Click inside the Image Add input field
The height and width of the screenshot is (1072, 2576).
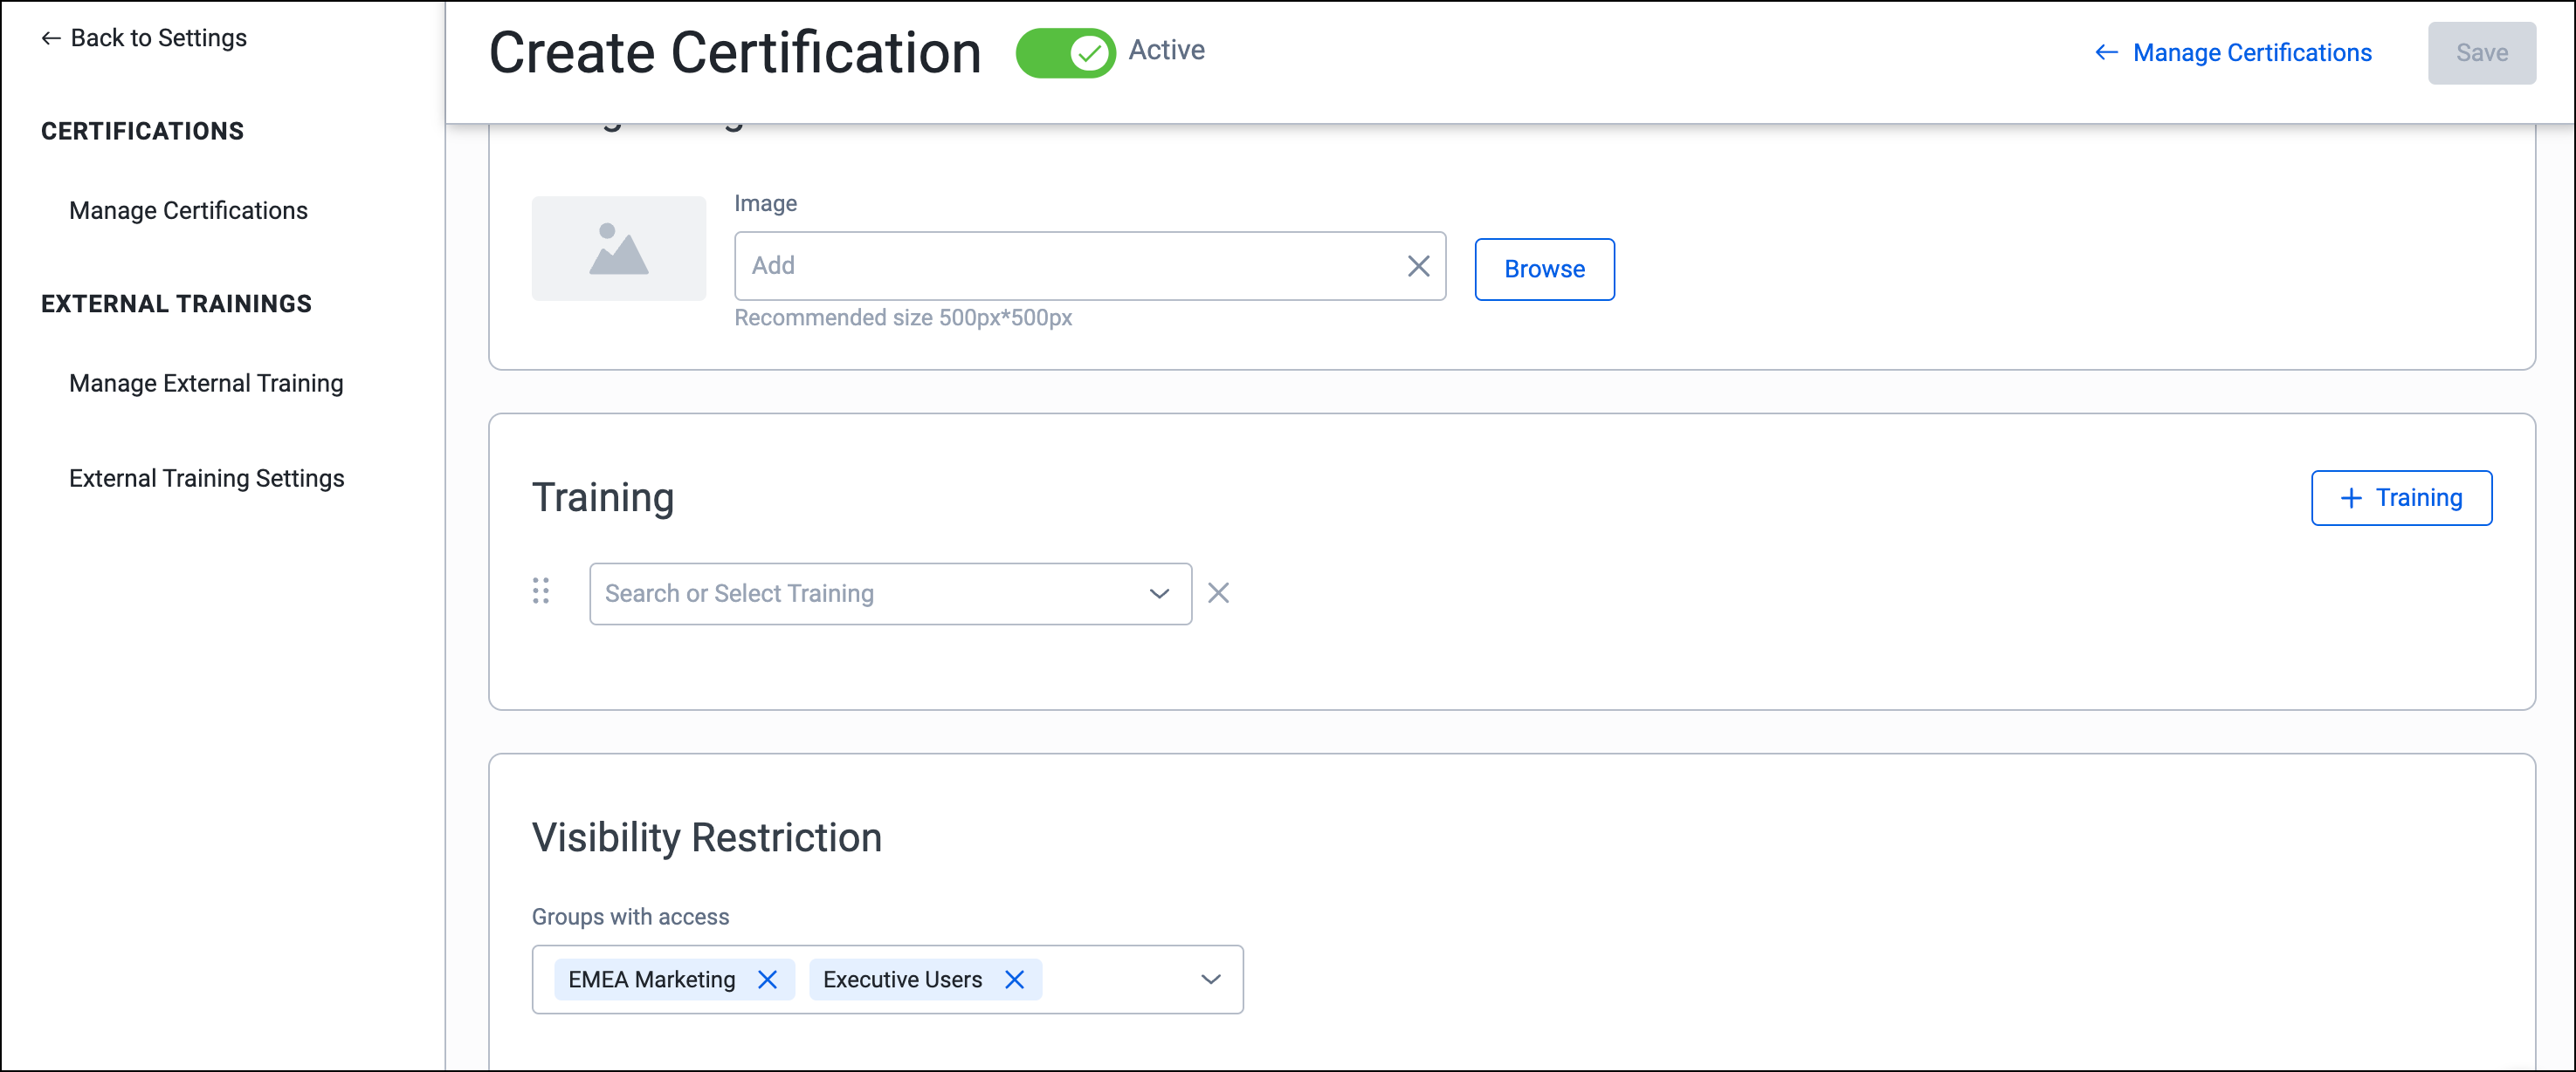(x=1070, y=266)
